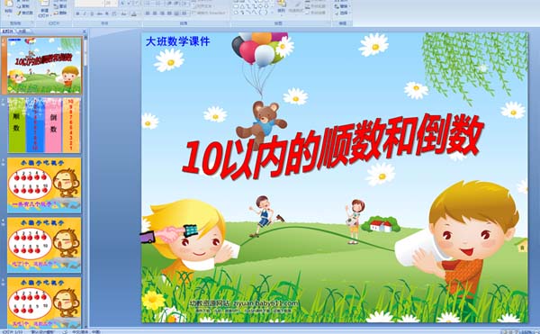Open the font name combo box
Screen dimensions: 540x334
tap(89, 3)
